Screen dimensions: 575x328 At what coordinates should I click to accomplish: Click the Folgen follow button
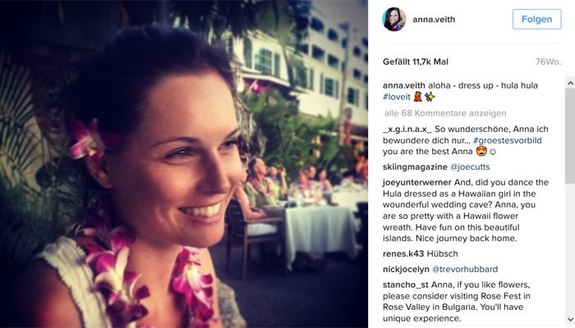pos(537,19)
